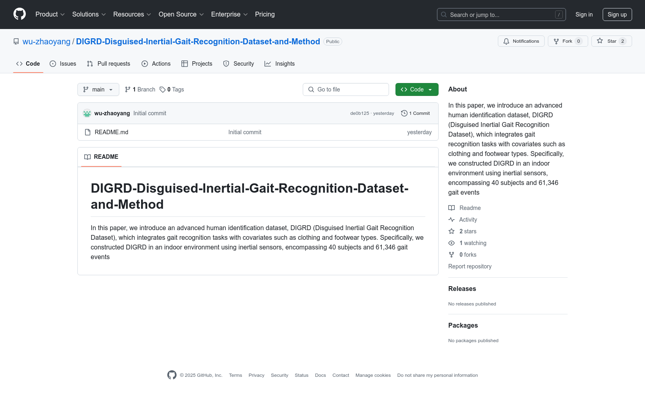Click the README.md file icon

tap(87, 132)
